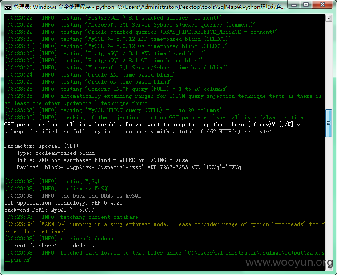The height and width of the screenshot is (275, 337).
Task: Click the 'current database: dedecms' line
Action: pos(51,246)
